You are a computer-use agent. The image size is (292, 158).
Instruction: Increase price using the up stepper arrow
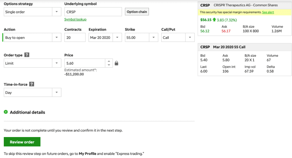(x=109, y=61)
